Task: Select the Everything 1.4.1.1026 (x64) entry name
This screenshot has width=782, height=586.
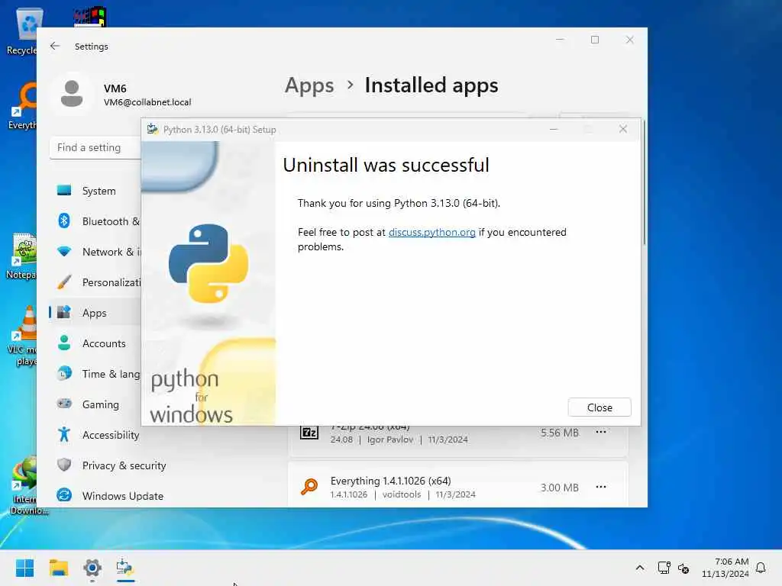Action: tap(390, 481)
